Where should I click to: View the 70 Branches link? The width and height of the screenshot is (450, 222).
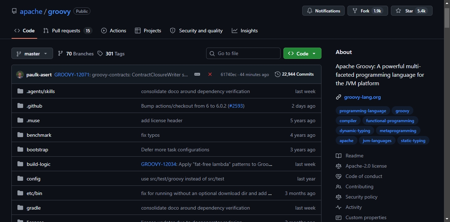tap(76, 54)
